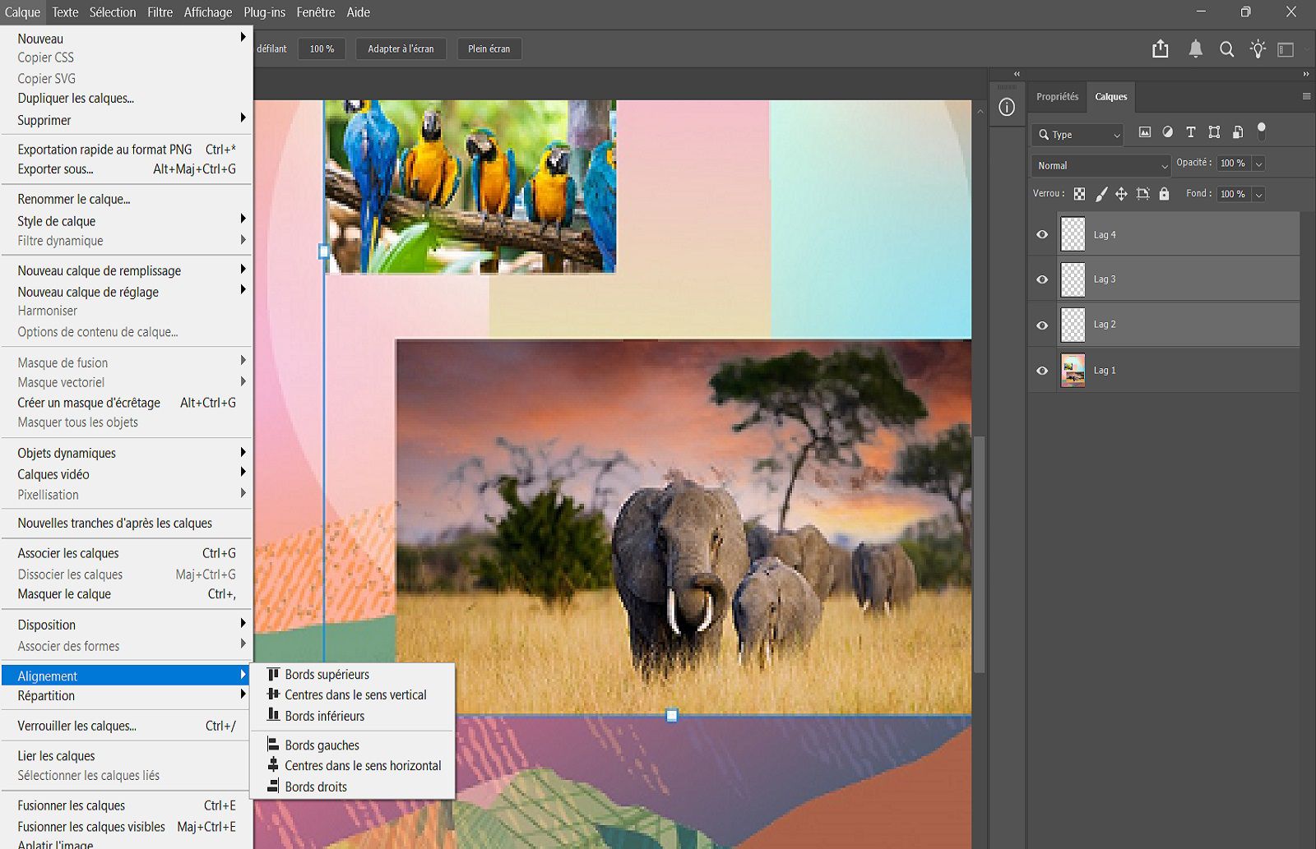The width and height of the screenshot is (1316, 849).
Task: Click the Plein écran button
Action: (x=489, y=49)
